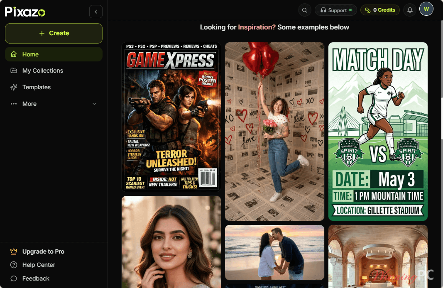Image resolution: width=443 pixels, height=288 pixels.
Task: Click the Help Center question icon
Action: 14,265
